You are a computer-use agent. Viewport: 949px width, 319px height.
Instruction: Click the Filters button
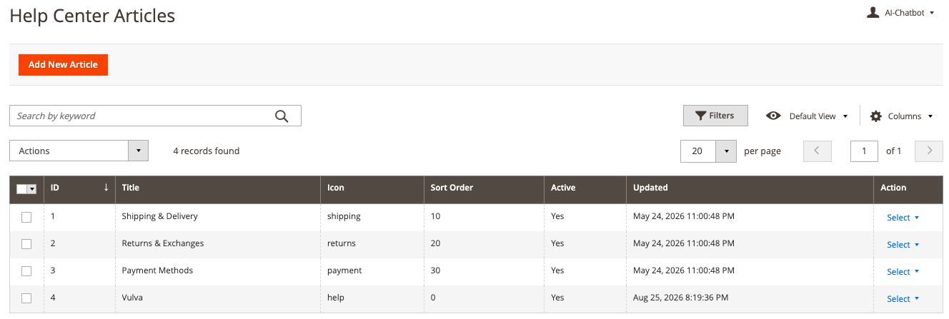click(715, 116)
